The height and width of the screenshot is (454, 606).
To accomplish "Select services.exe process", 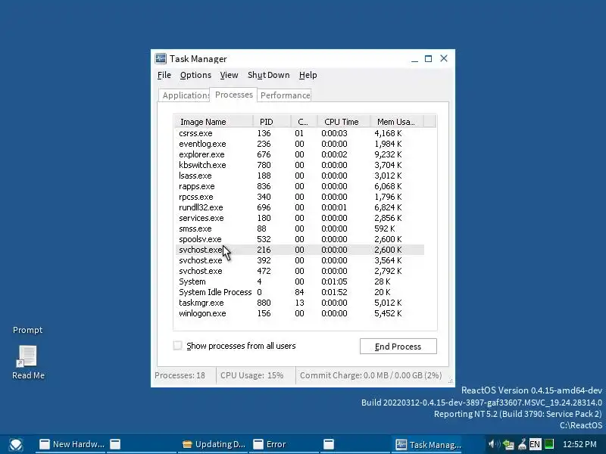I will pos(300,218).
